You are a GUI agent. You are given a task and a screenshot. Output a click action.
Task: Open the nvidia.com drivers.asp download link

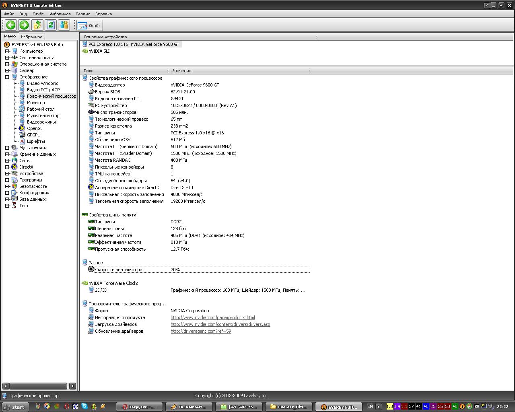(220, 324)
